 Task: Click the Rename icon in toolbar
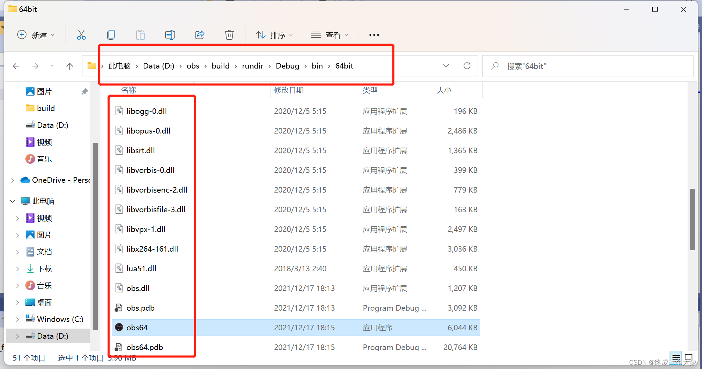coord(170,35)
